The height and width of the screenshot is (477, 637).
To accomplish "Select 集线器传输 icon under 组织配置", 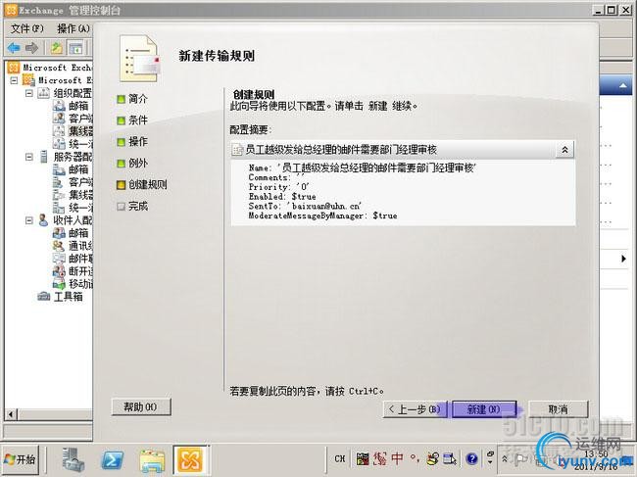I will point(59,131).
